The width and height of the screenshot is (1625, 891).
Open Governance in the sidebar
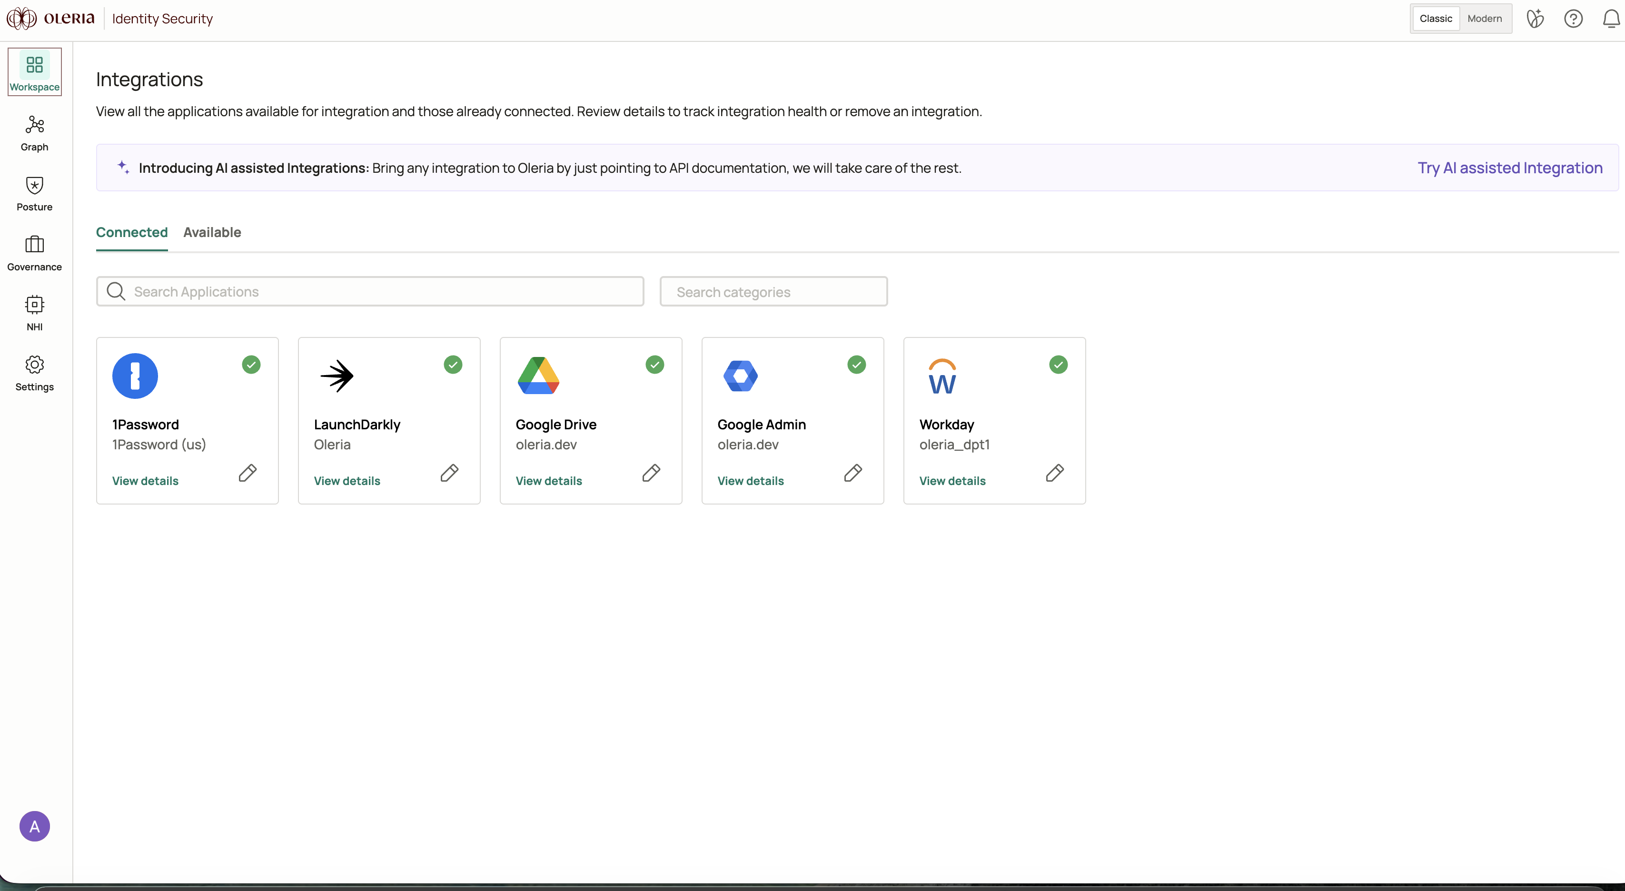35,253
